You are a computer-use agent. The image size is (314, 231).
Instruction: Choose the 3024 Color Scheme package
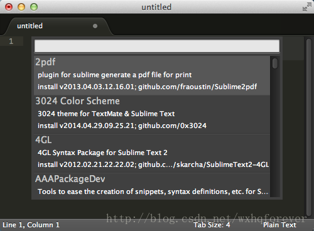tap(152, 114)
